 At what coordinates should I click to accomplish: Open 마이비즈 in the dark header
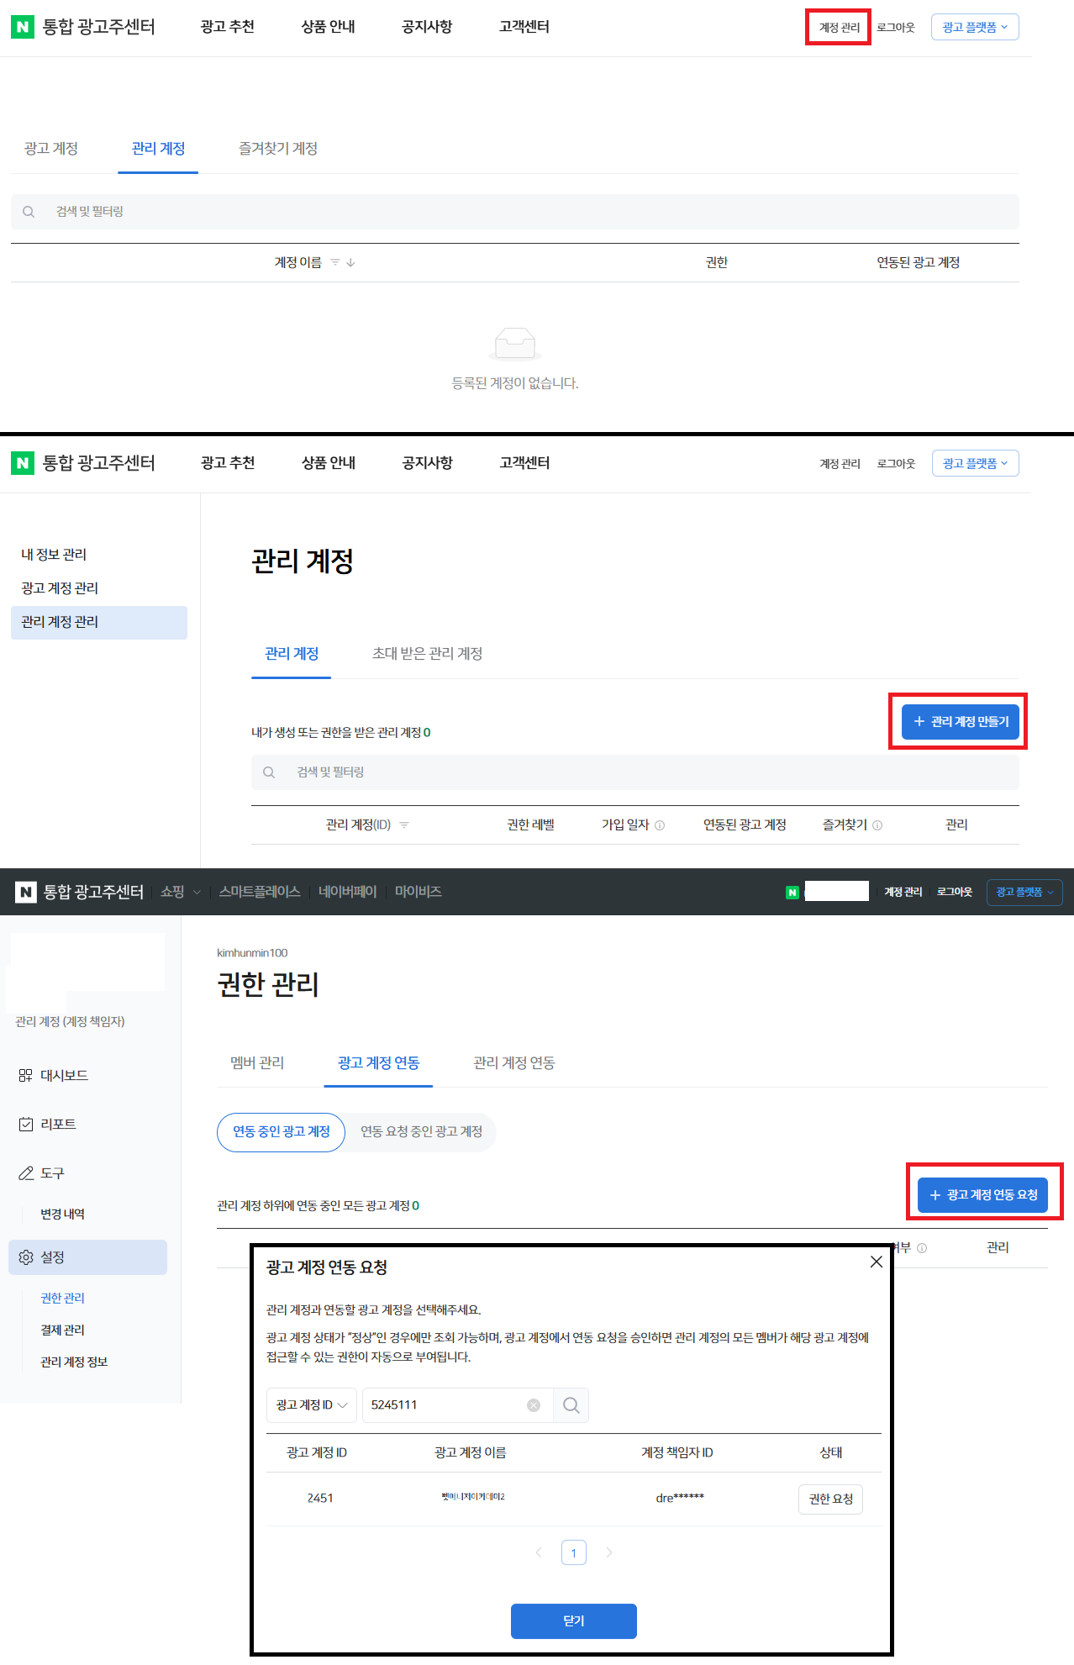[419, 892]
